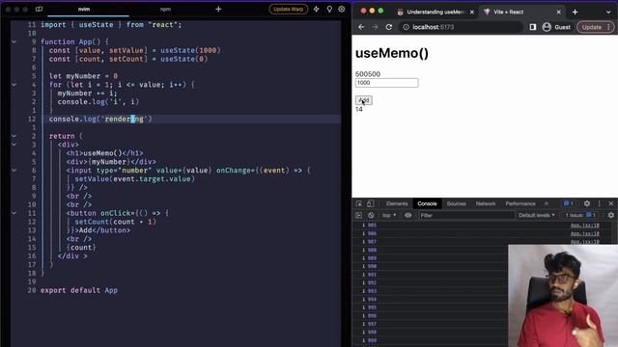Select the DevTools Console tab
Image resolution: width=618 pixels, height=347 pixels.
point(427,203)
